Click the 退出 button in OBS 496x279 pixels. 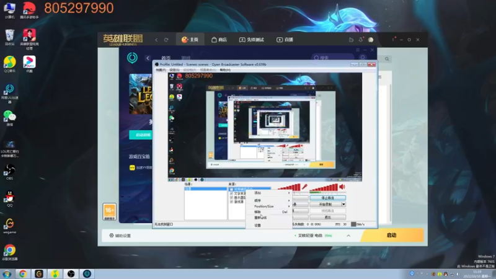point(327,218)
